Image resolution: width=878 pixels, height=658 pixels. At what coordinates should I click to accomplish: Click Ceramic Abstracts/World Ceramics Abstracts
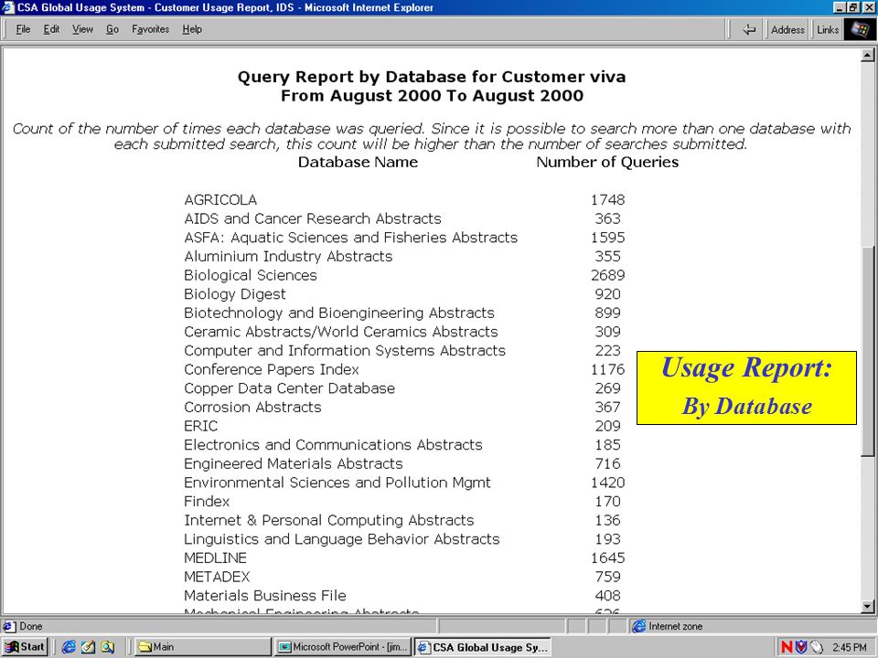coord(340,332)
